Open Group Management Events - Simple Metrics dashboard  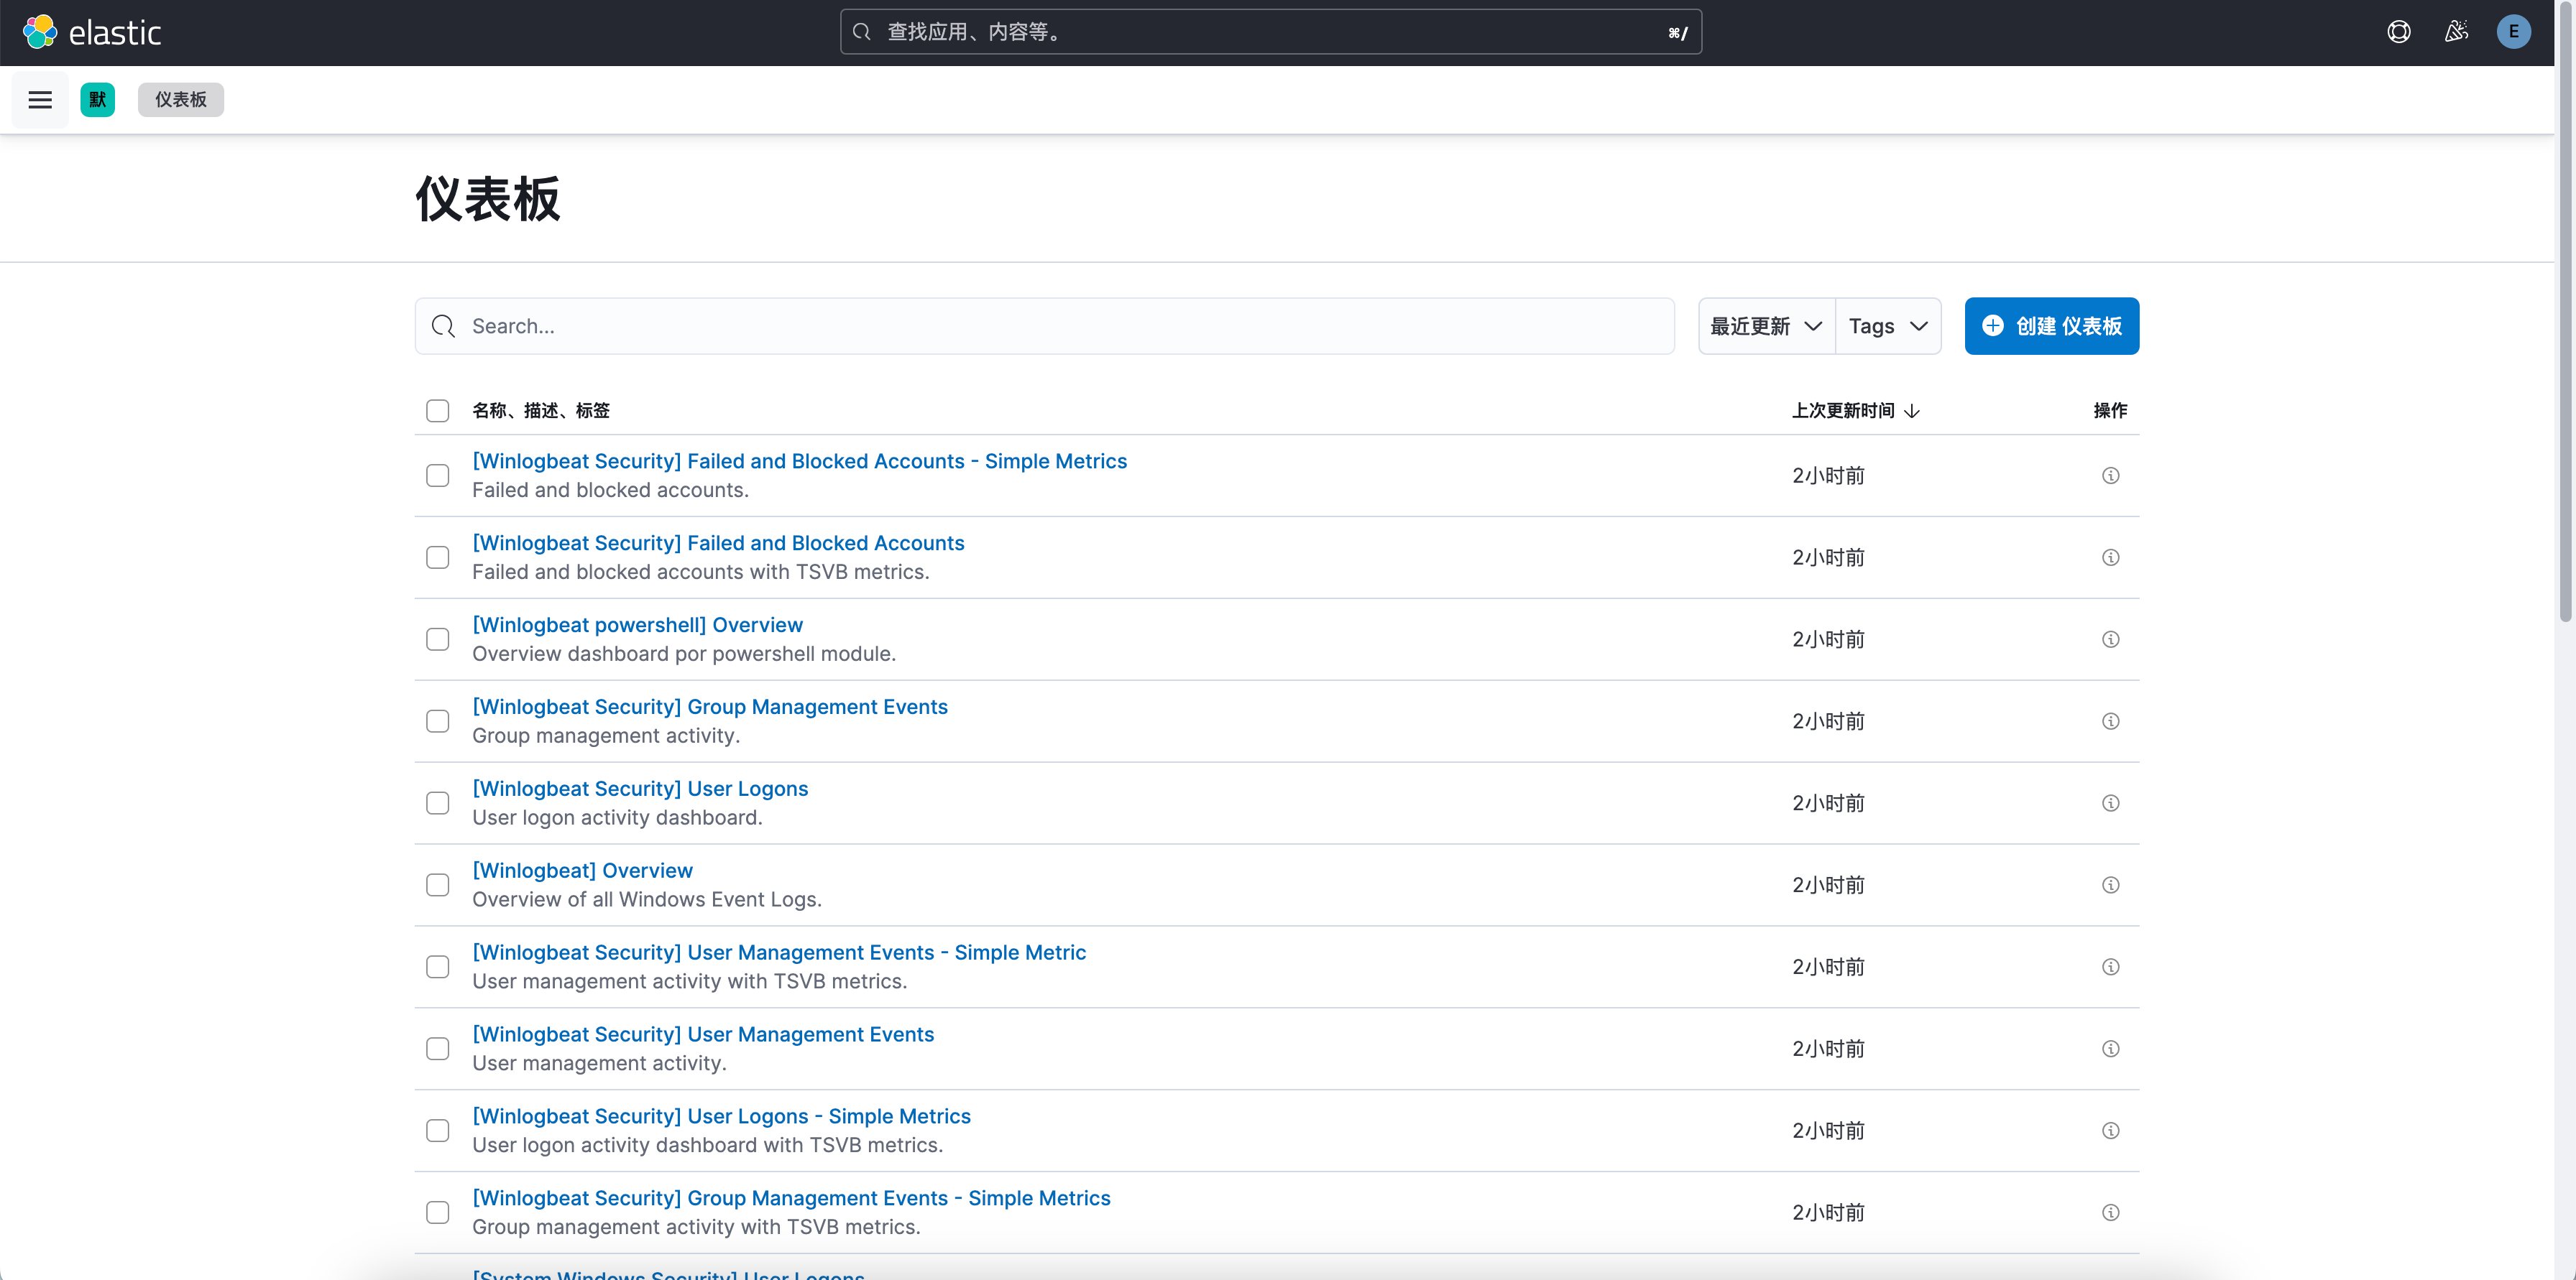[791, 1199]
